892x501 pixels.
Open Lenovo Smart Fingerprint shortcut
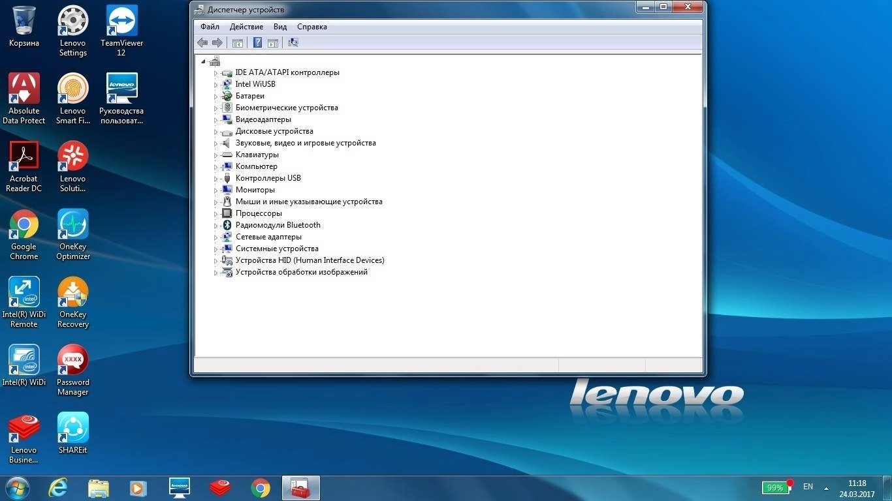73,99
